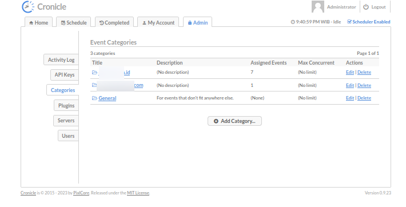
Task: Open the General category link
Action: [107, 98]
